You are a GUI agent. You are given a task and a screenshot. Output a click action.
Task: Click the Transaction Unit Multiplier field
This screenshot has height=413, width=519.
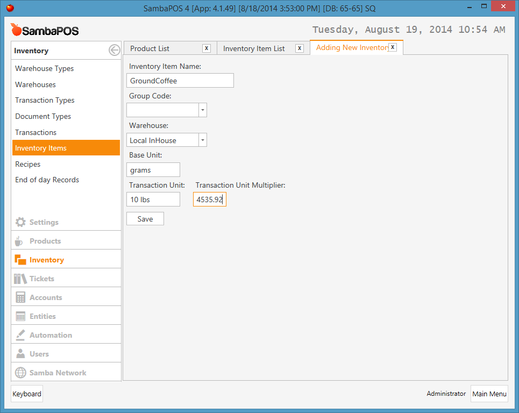(x=210, y=199)
